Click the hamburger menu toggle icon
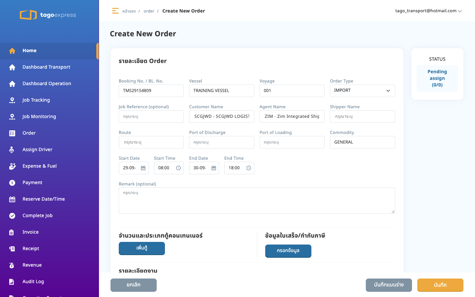 [x=115, y=11]
